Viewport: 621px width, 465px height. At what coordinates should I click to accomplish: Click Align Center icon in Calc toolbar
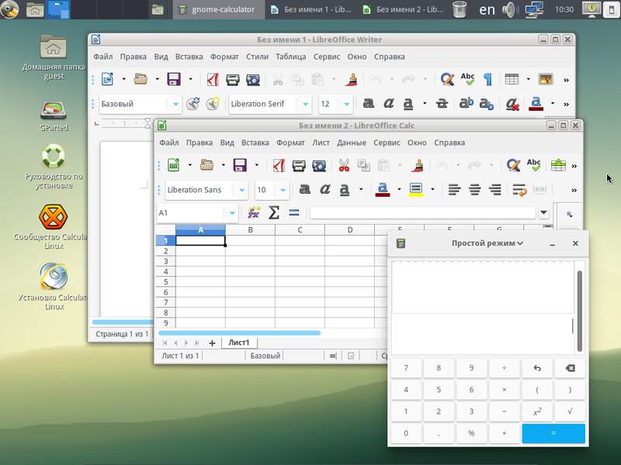click(x=474, y=190)
